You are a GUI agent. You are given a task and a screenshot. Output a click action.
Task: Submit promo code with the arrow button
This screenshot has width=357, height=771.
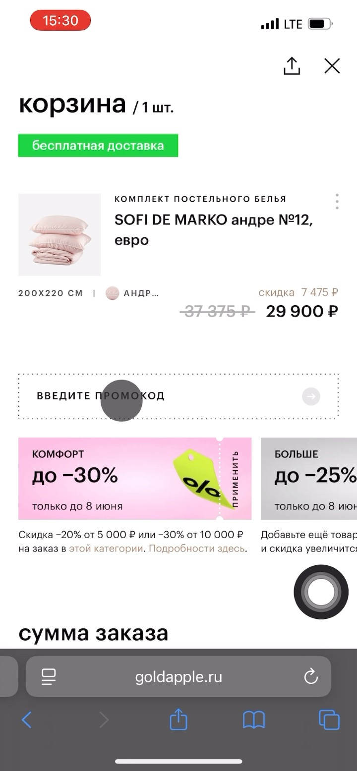coord(311,396)
